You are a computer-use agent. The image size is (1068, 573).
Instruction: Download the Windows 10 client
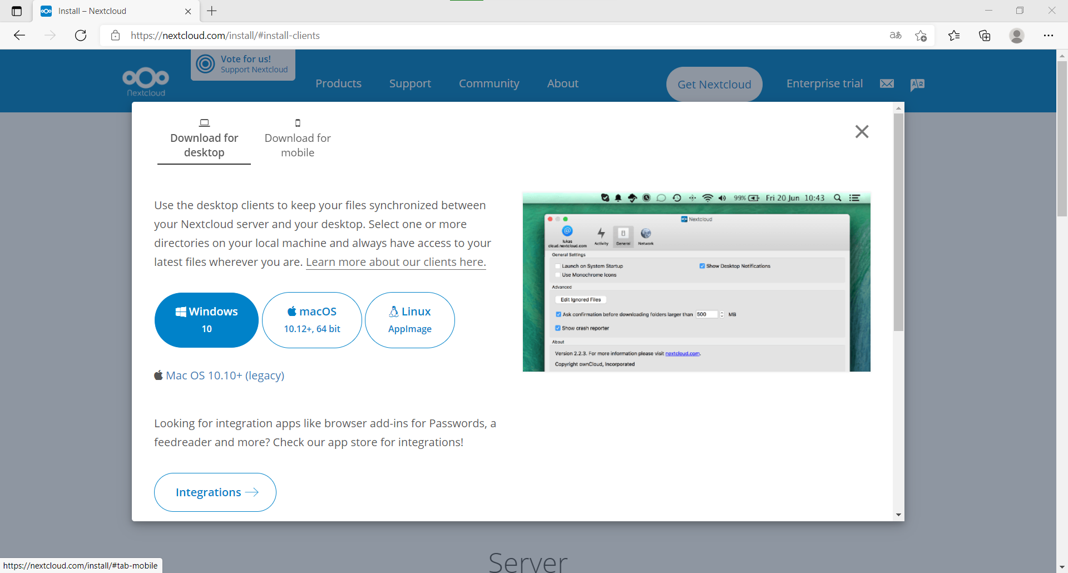[x=206, y=320]
